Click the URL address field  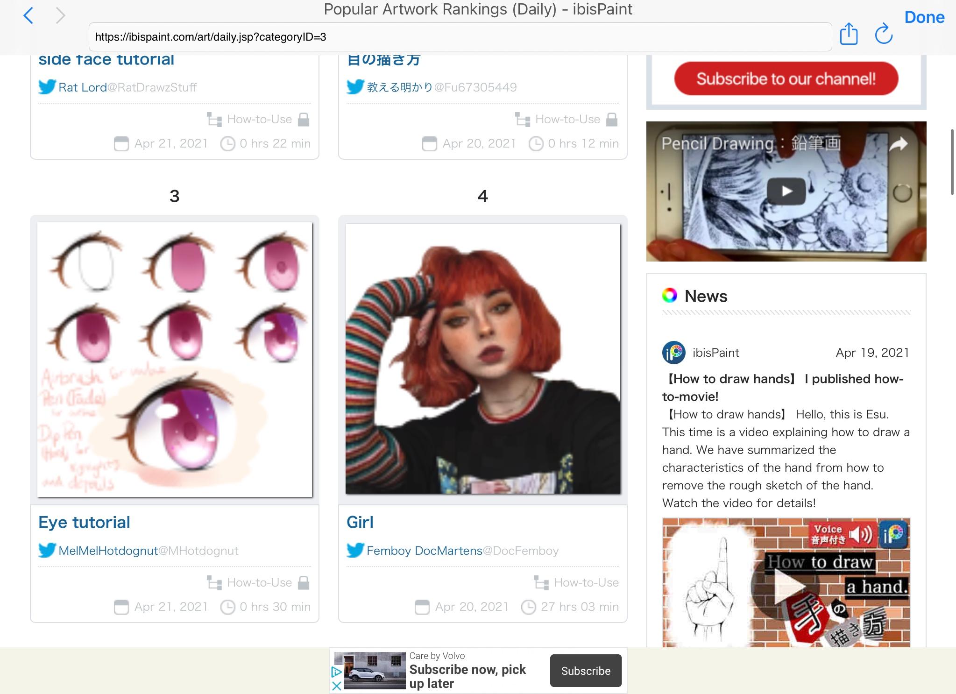click(x=460, y=37)
